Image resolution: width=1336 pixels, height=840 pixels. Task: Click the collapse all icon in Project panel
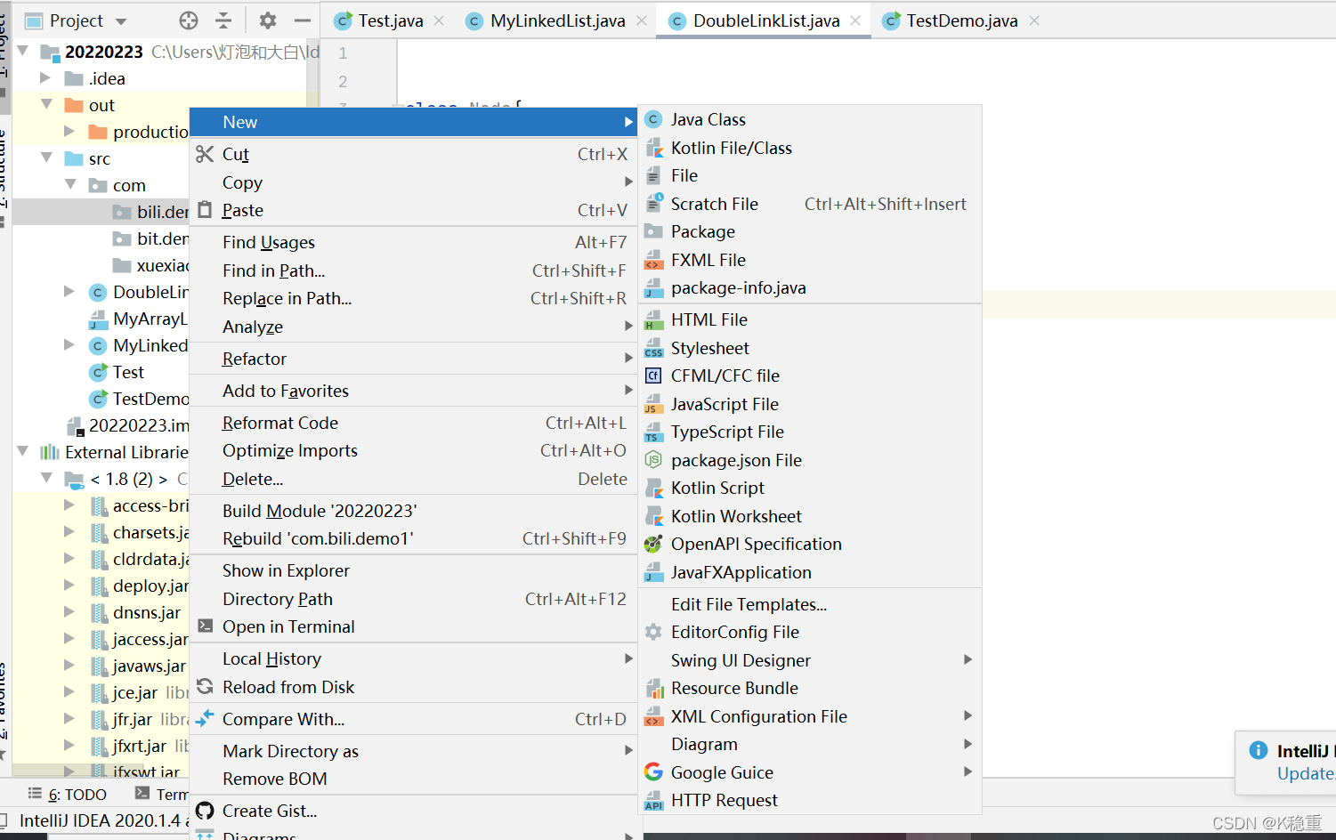coord(223,20)
